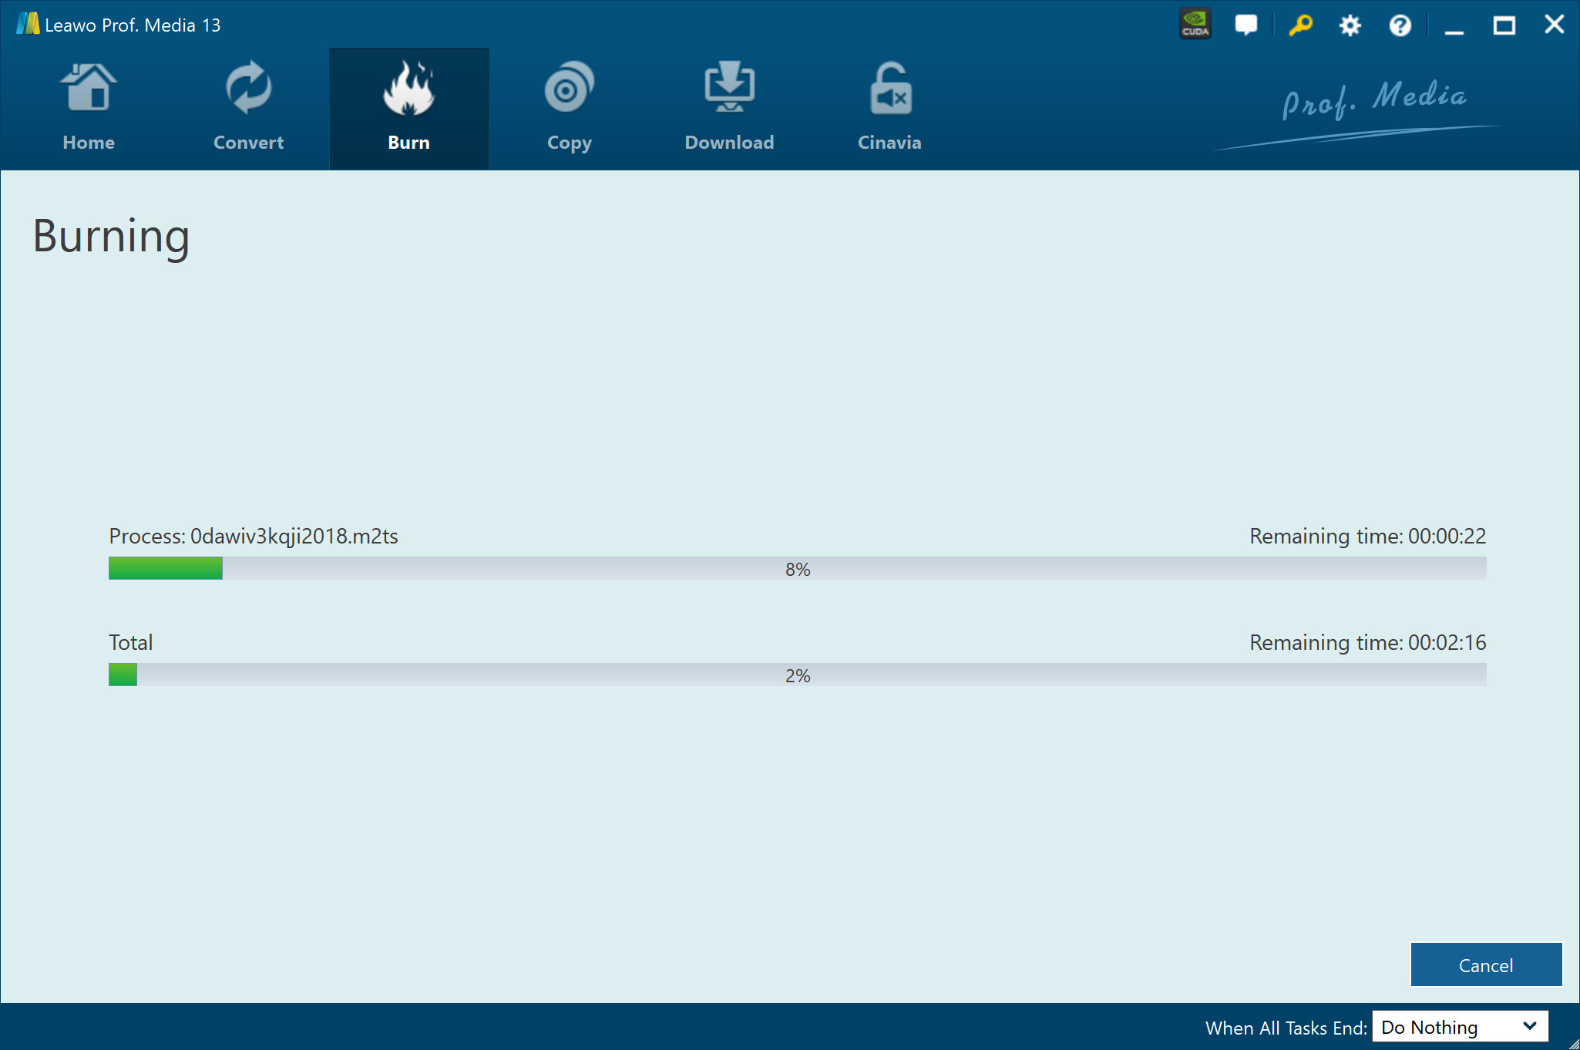The width and height of the screenshot is (1580, 1050).
Task: Open help via question mark icon
Action: [1400, 25]
